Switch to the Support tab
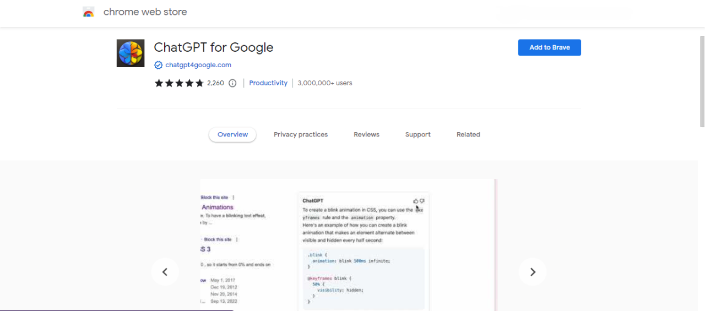This screenshot has height=311, width=705. coord(418,135)
